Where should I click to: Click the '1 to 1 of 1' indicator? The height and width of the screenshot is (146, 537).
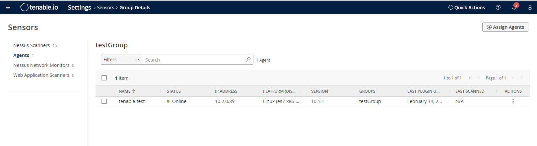tap(452, 78)
